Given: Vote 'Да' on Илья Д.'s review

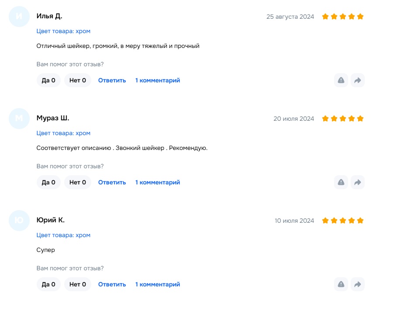Looking at the screenshot, I should 48,80.
